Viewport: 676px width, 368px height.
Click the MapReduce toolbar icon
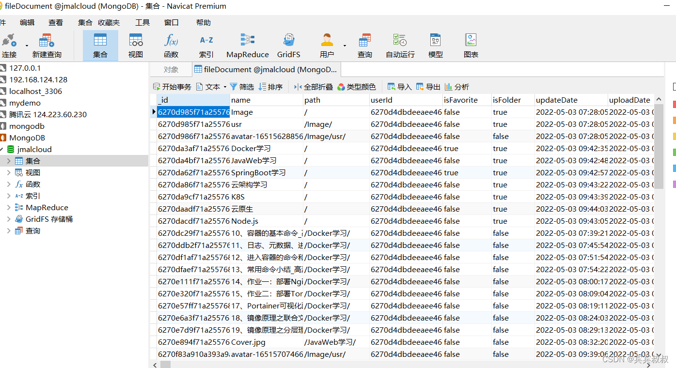[x=248, y=46]
